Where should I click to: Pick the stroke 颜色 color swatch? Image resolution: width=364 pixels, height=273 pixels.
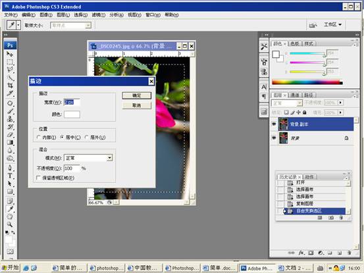(72, 114)
